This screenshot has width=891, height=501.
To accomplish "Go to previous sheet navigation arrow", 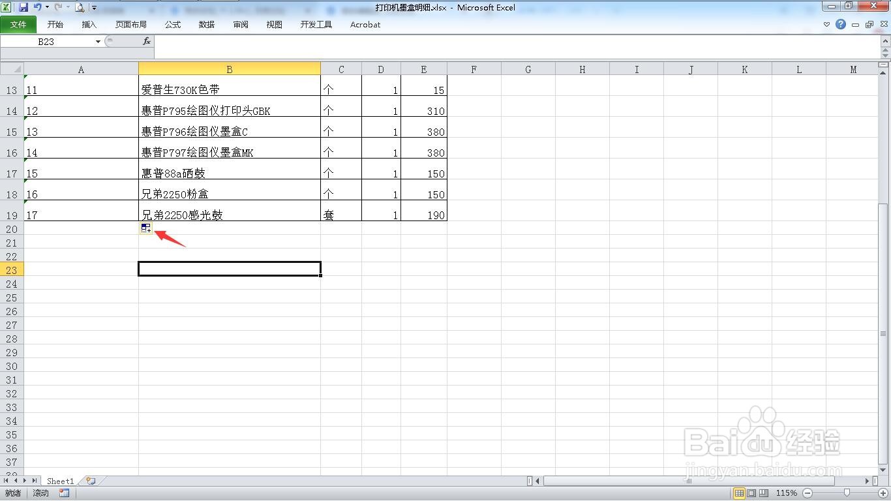I will [16, 481].
